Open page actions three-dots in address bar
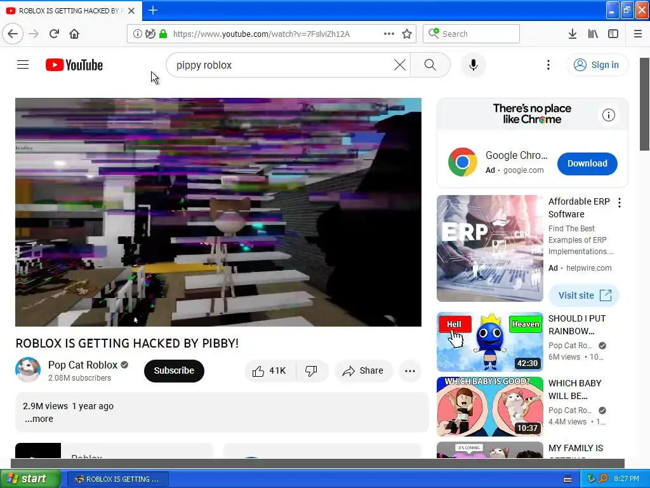The width and height of the screenshot is (650, 488). tap(389, 34)
